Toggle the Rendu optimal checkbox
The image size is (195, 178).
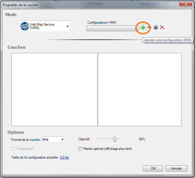tap(81, 149)
